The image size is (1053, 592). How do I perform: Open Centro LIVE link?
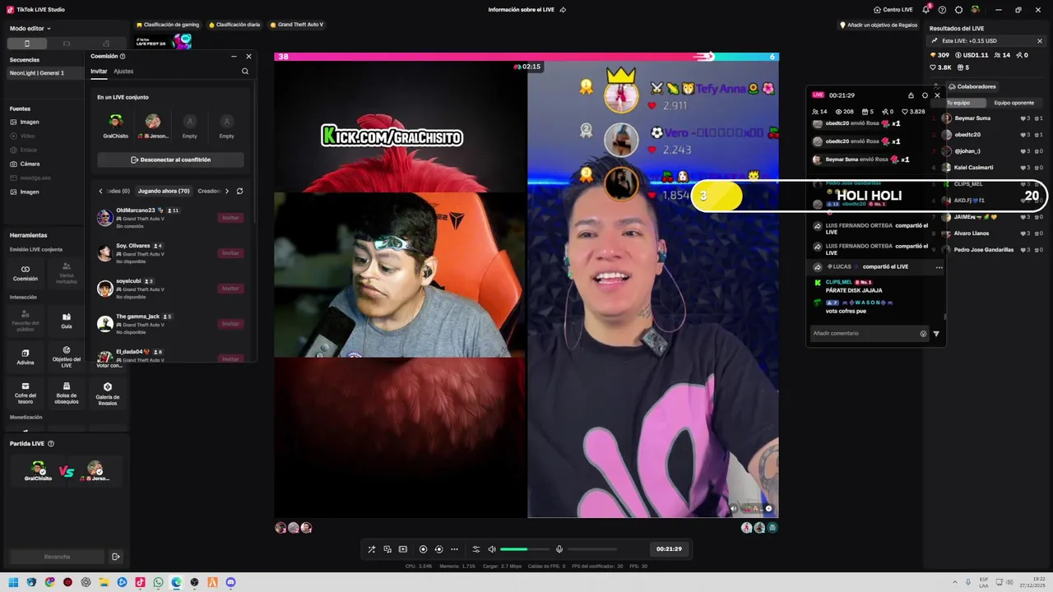tap(893, 10)
